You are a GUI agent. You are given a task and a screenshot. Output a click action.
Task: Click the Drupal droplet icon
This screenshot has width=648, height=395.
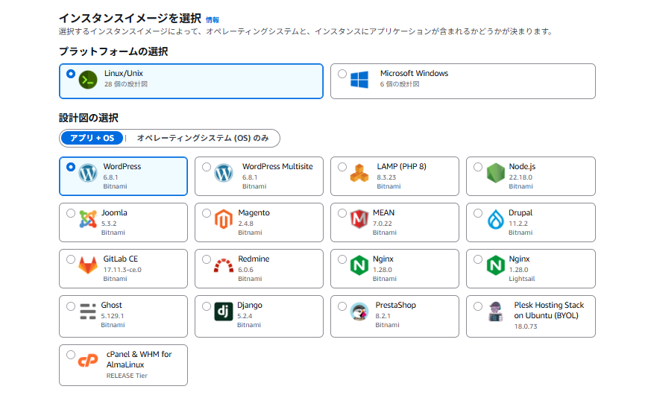[x=495, y=219]
